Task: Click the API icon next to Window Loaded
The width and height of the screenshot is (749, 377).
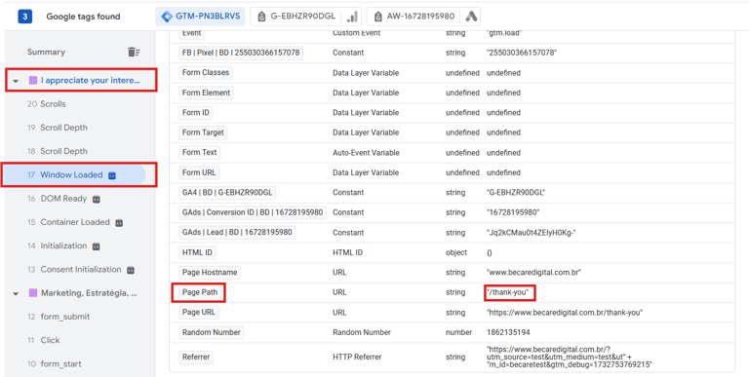Action: click(112, 175)
